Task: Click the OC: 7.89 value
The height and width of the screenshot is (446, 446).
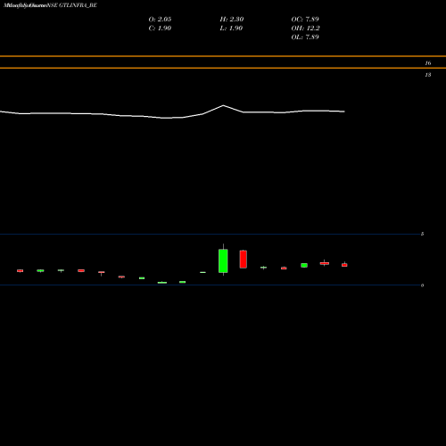Action: click(305, 20)
